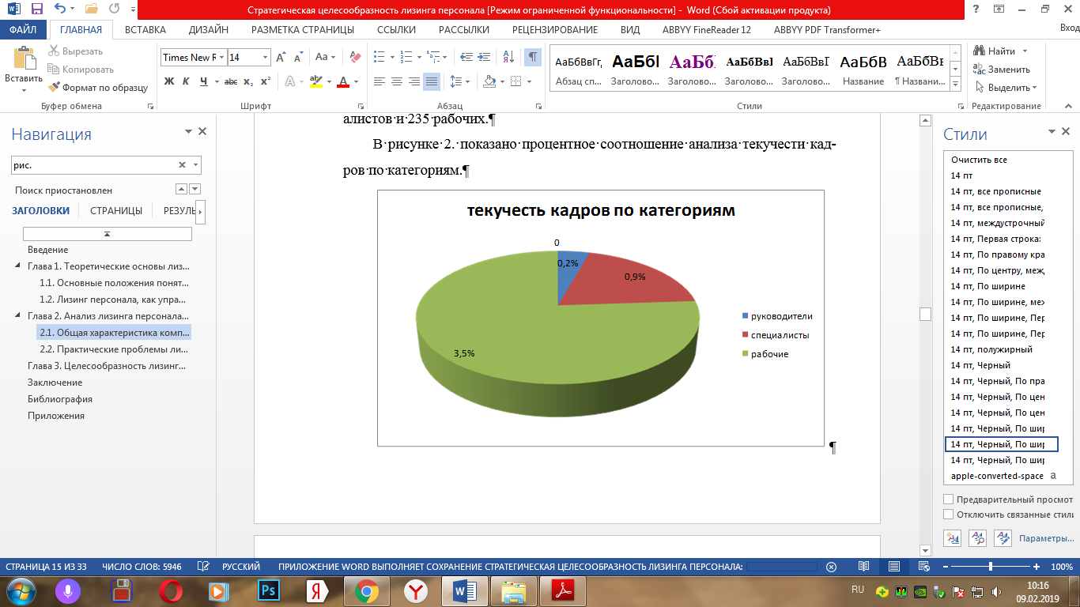Click the Параметры... link in Styles pane
Viewport: 1080px width, 607px height.
point(1046,538)
